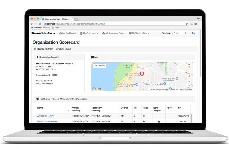Zoom in on the map
Viewport: 229px width, 149px height.
[189, 81]
